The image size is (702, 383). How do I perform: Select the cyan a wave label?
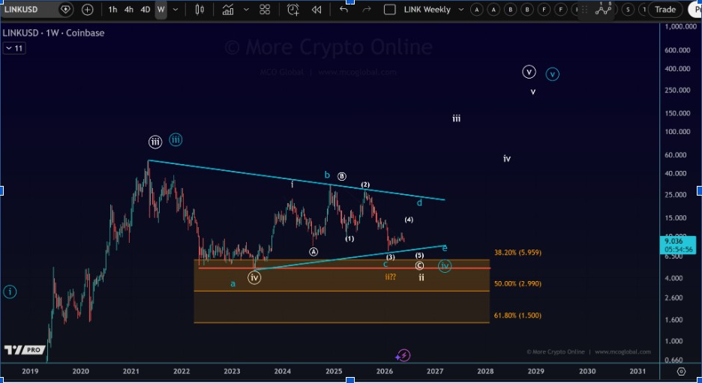(232, 283)
